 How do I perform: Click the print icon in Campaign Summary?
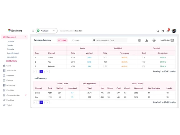pyautogui.click(x=154, y=40)
